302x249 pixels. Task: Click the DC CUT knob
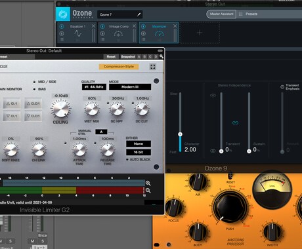[x=142, y=109]
